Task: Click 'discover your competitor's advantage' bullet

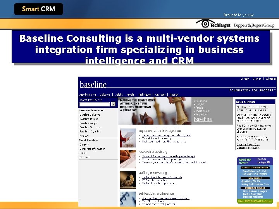Action: pyautogui.click(x=174, y=163)
